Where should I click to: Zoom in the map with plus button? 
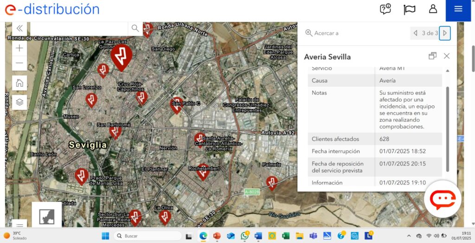tap(19, 48)
